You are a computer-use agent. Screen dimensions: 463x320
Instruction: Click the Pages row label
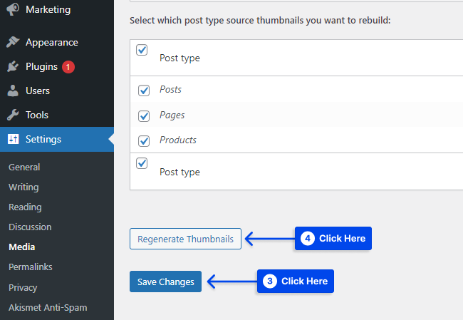(172, 115)
